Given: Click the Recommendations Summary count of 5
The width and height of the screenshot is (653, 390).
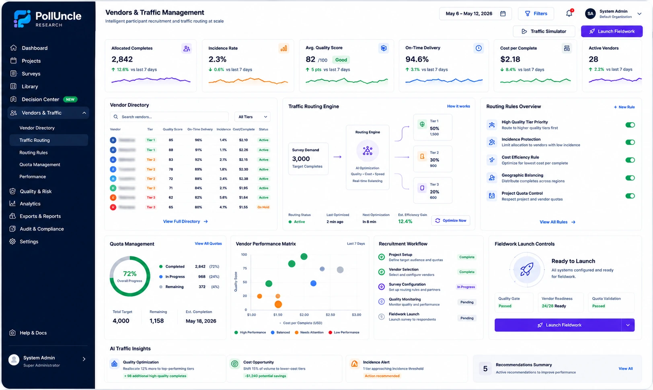Looking at the screenshot, I should pyautogui.click(x=485, y=369).
